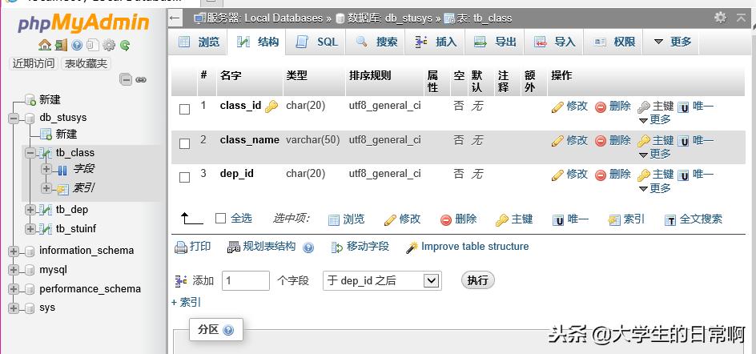Click the delete icon in dep_id row

pyautogui.click(x=601, y=175)
